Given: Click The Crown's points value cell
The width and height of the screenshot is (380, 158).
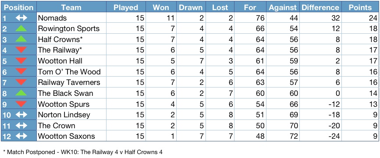Looking at the screenshot, I should pyautogui.click(x=360, y=126).
